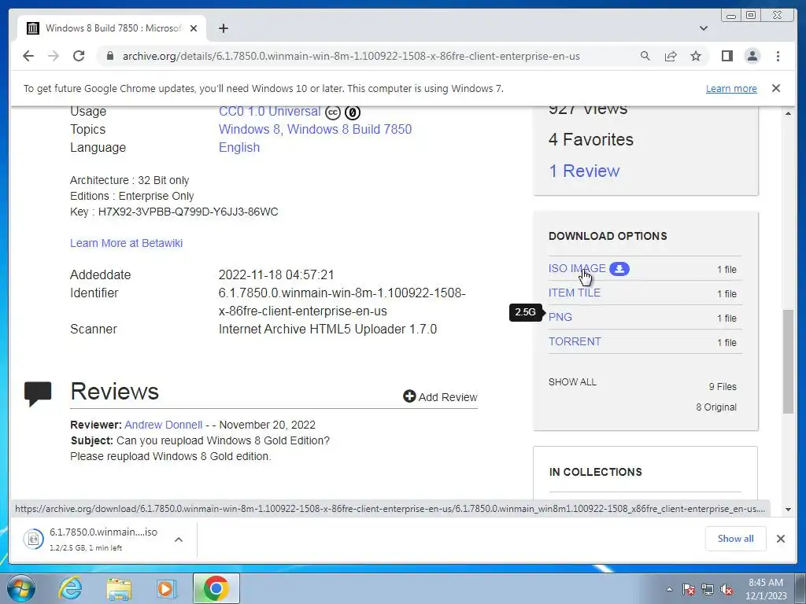
Task: Dismiss the Chrome update notification bar
Action: (x=776, y=88)
